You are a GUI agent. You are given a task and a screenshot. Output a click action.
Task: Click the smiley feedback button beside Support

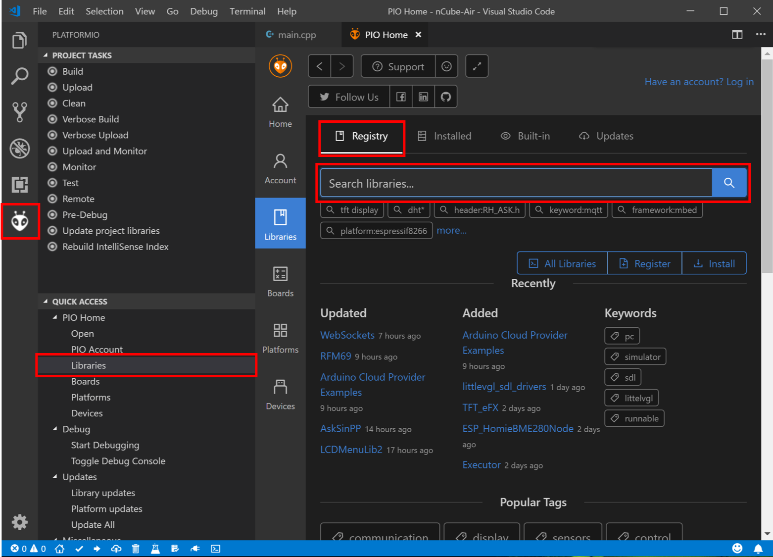[446, 66]
